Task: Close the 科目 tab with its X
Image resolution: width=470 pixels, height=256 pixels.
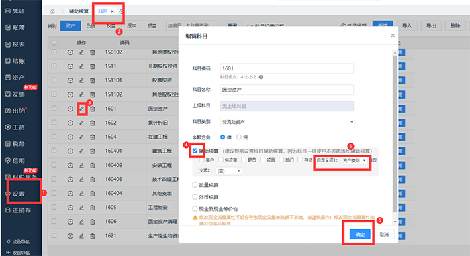Action: [x=112, y=11]
